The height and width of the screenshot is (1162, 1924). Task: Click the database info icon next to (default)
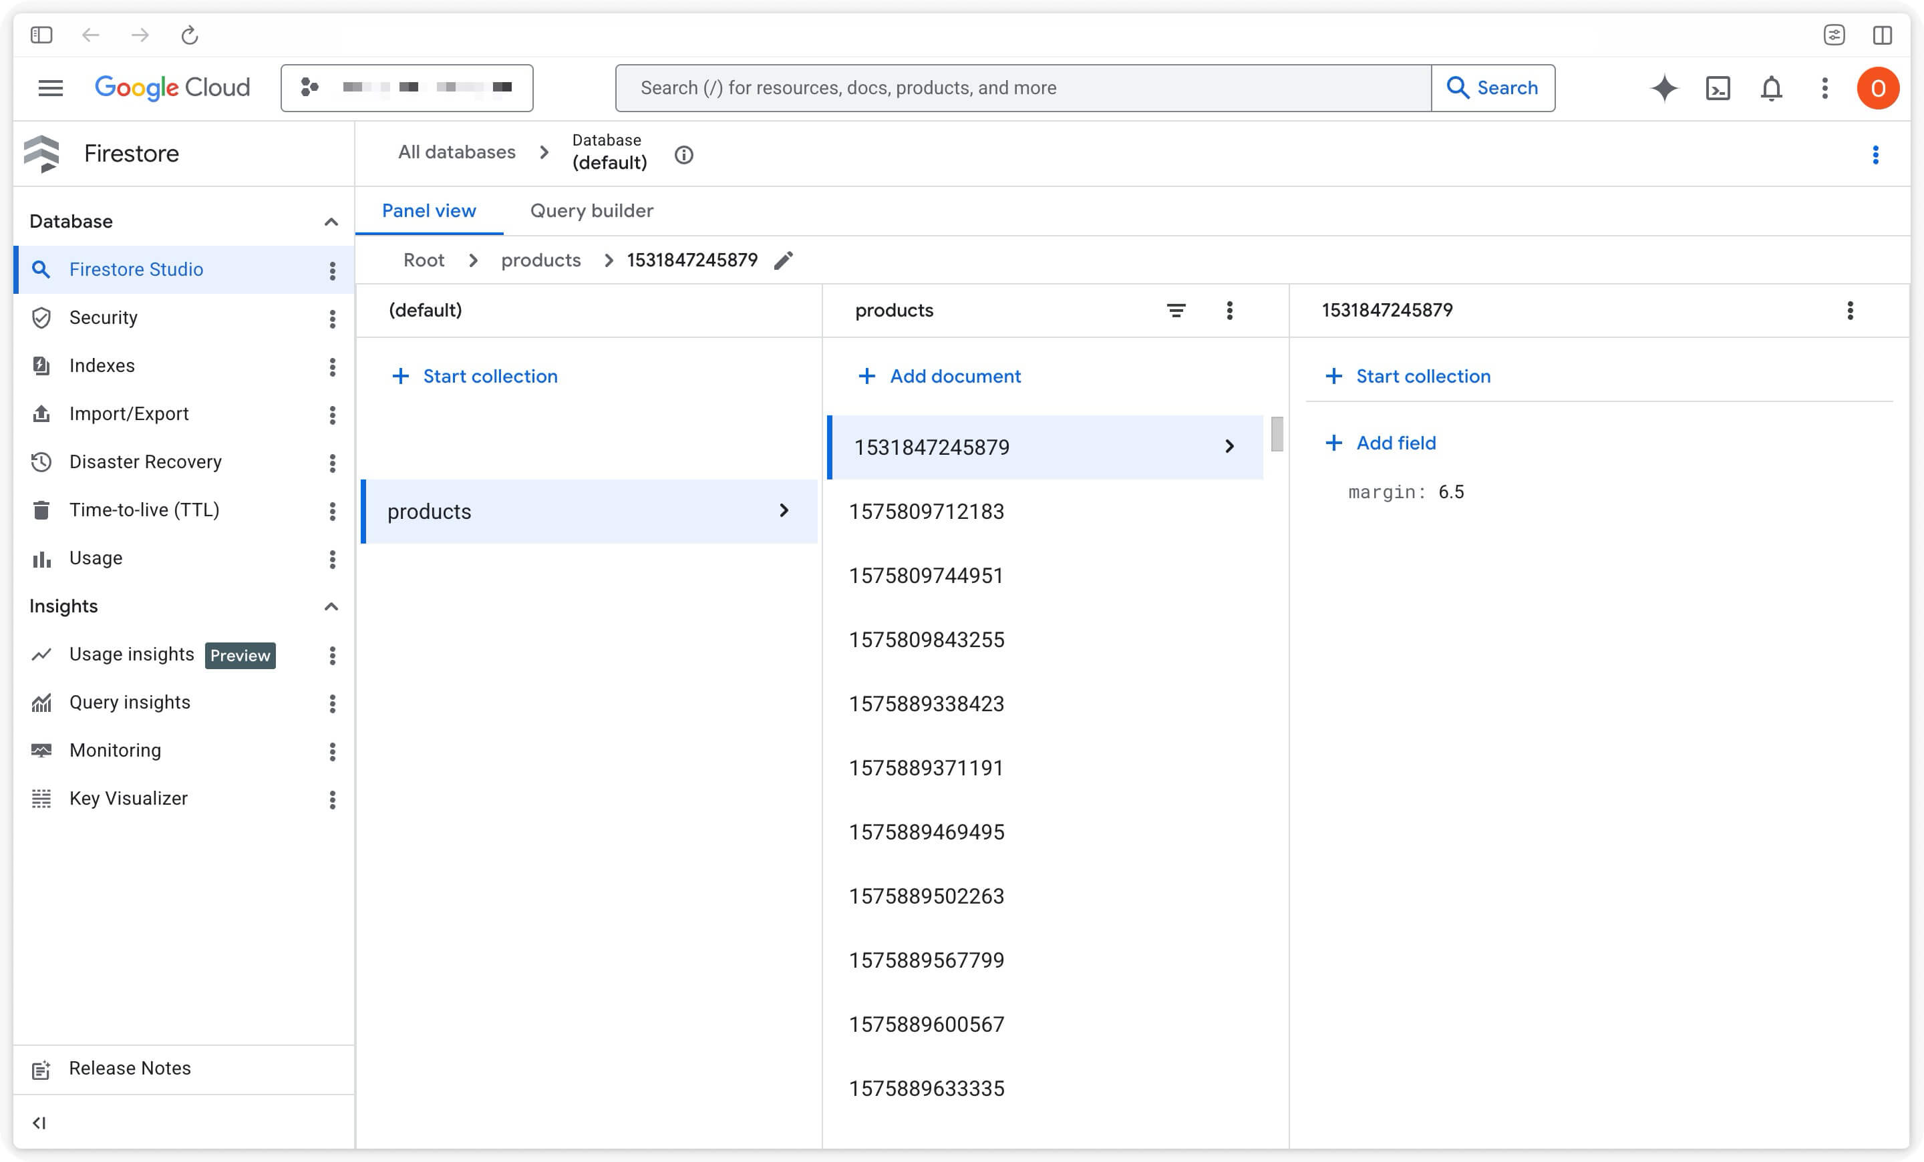(684, 156)
